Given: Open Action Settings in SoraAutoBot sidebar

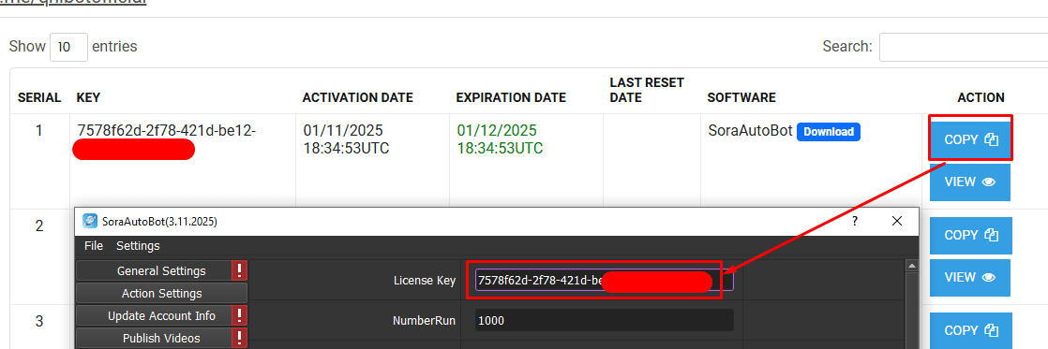Looking at the screenshot, I should tap(161, 294).
